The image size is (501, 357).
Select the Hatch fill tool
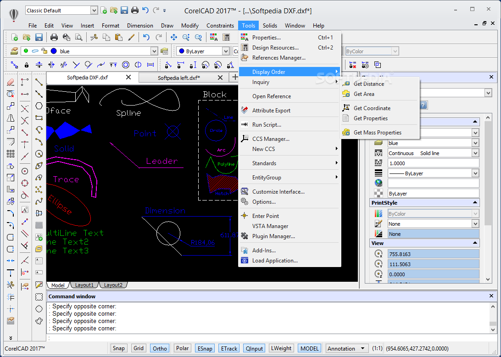[39, 225]
